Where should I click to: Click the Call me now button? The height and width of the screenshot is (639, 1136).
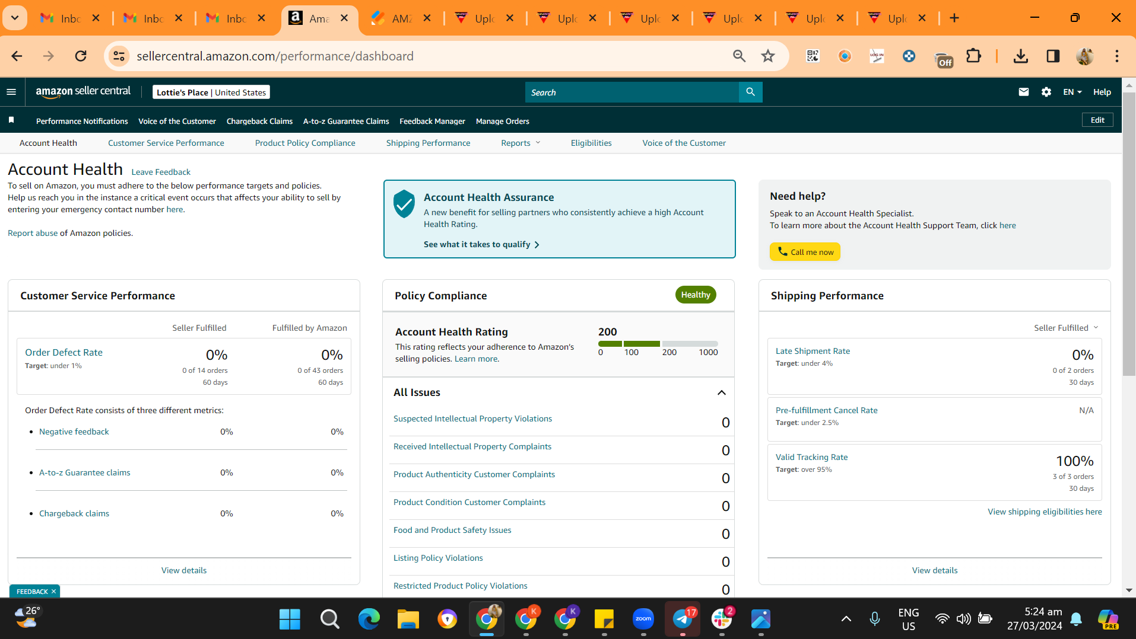click(x=805, y=252)
